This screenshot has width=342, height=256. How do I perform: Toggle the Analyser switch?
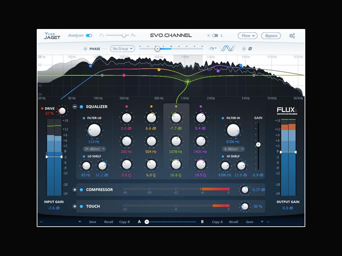click(x=89, y=35)
